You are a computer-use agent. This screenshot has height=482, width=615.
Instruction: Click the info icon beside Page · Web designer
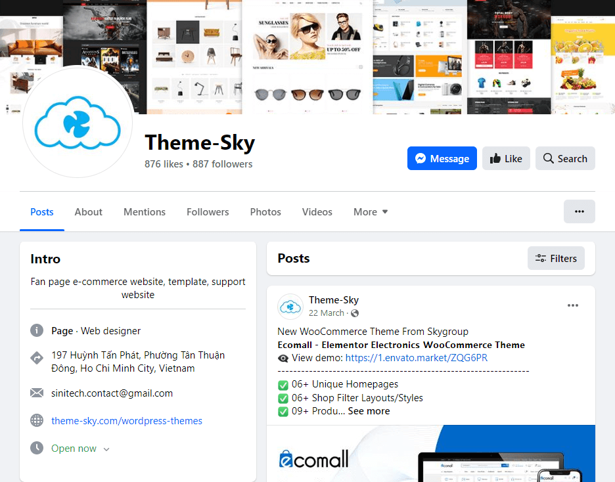(37, 330)
